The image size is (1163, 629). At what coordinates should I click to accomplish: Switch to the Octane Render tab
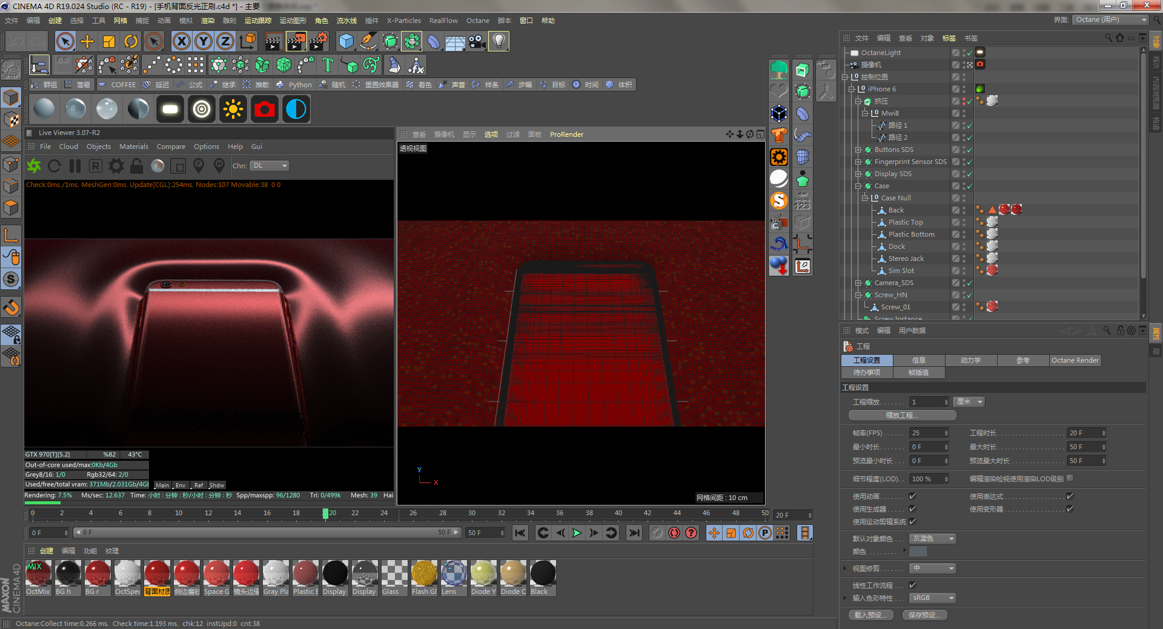pyautogui.click(x=1075, y=360)
